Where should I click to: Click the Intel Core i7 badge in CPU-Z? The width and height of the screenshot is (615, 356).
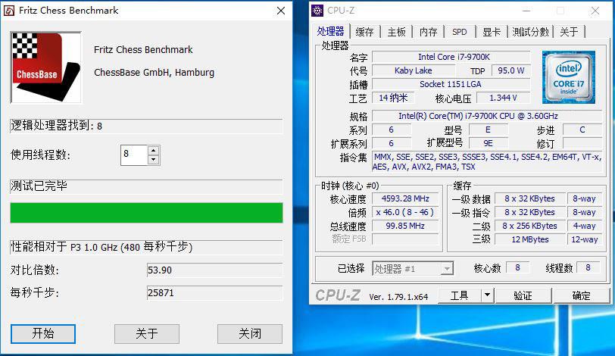coord(568,77)
